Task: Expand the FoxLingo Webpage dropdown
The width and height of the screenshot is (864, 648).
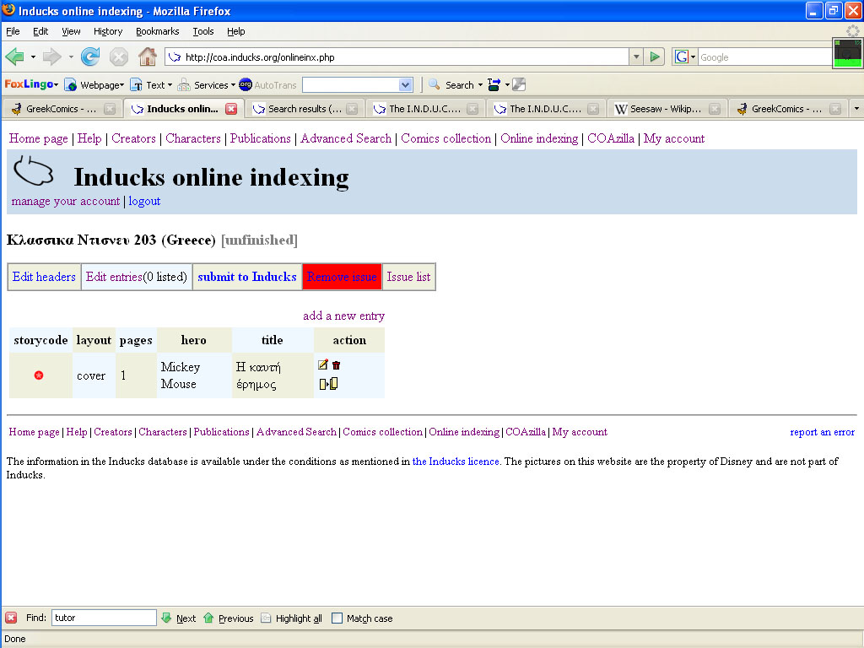Action: pyautogui.click(x=100, y=85)
